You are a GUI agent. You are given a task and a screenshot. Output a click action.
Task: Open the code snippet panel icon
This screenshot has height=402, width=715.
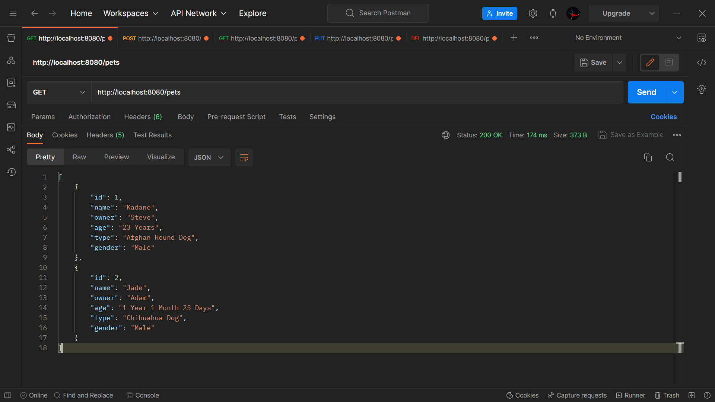point(702,63)
